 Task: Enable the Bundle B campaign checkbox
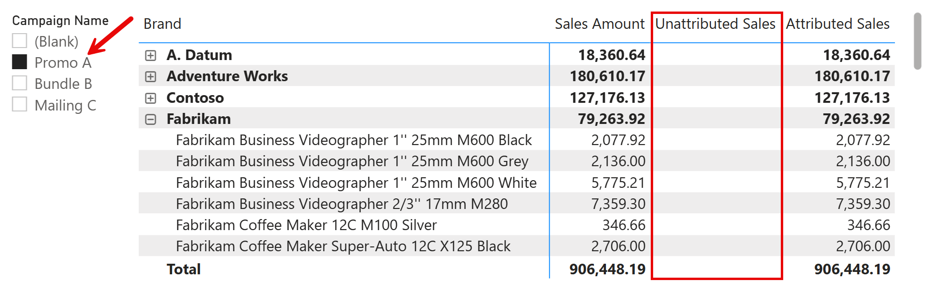click(20, 84)
